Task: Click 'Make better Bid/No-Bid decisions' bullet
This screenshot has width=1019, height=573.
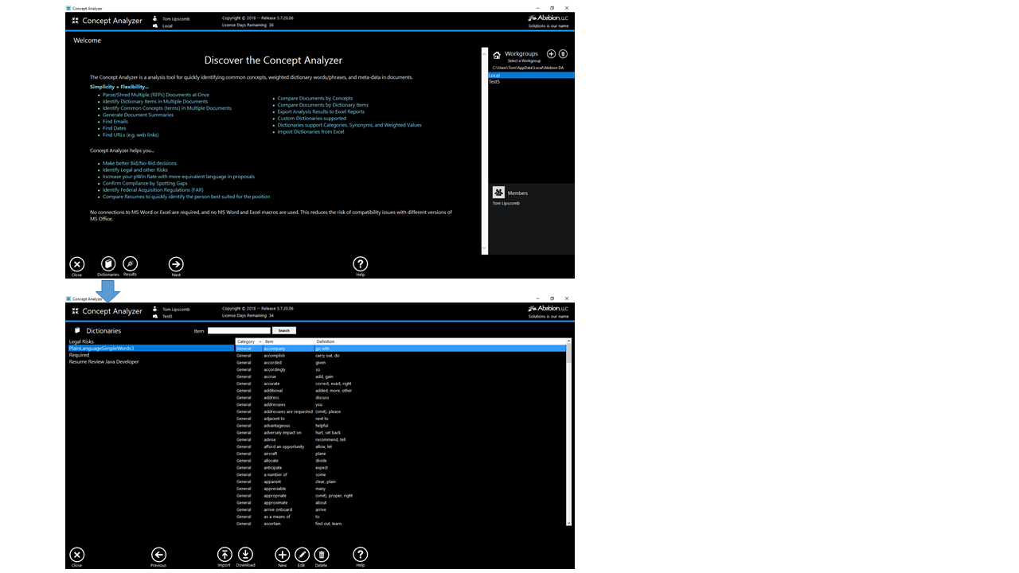Action: [x=139, y=163]
